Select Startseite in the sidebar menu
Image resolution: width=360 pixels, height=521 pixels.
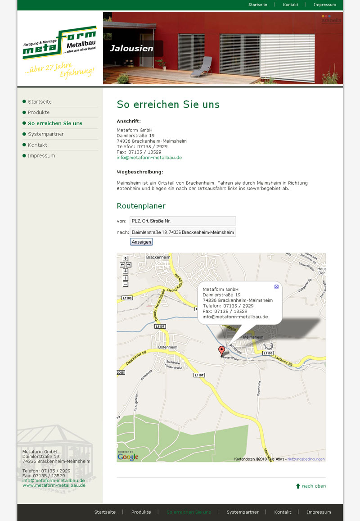click(x=40, y=102)
